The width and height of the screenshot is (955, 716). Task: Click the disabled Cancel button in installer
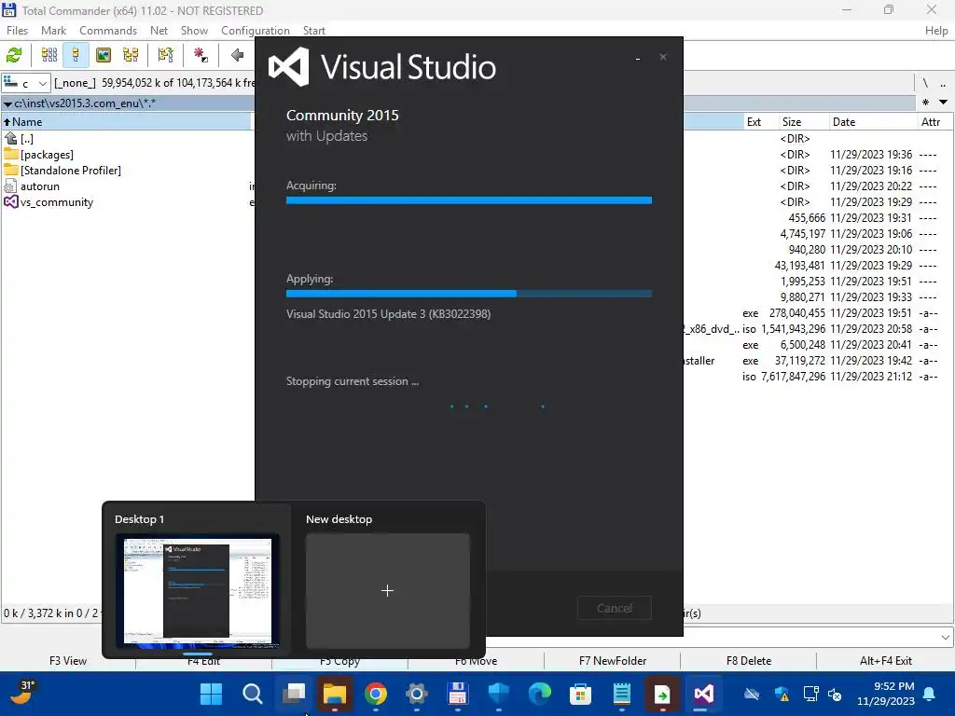(x=615, y=608)
